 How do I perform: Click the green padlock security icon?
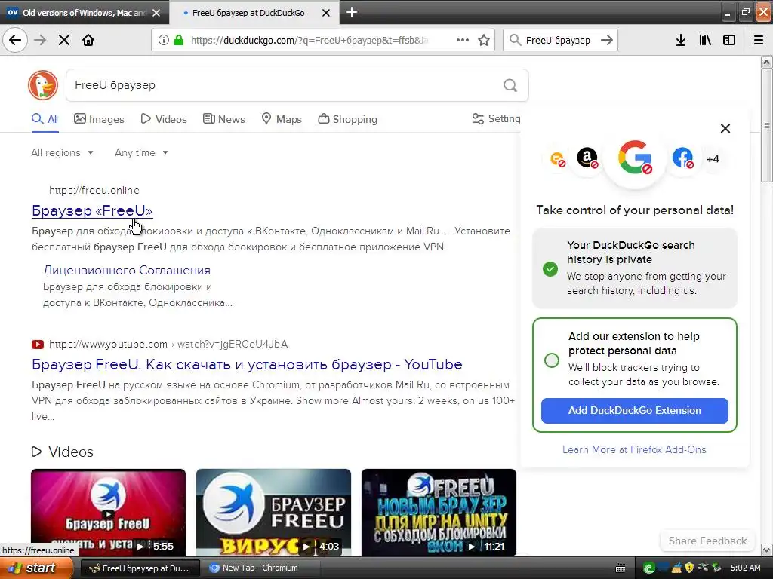coord(179,40)
